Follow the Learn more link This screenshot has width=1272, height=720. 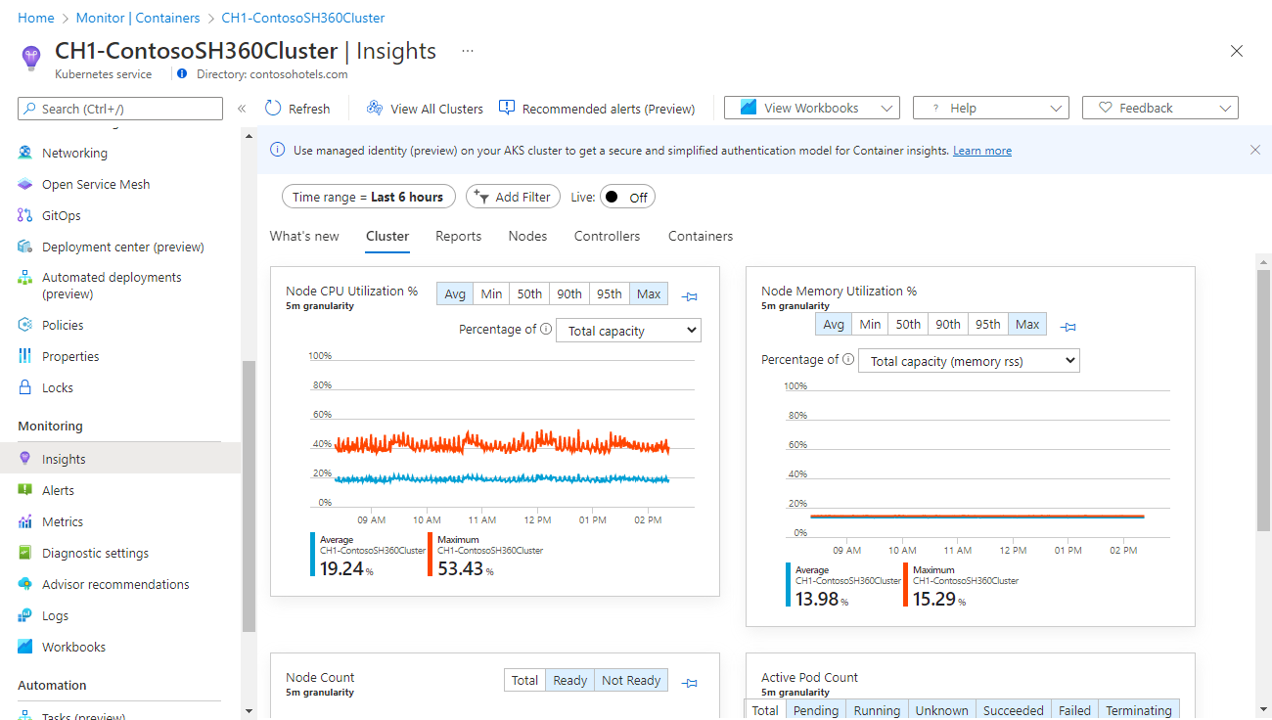[x=982, y=151]
